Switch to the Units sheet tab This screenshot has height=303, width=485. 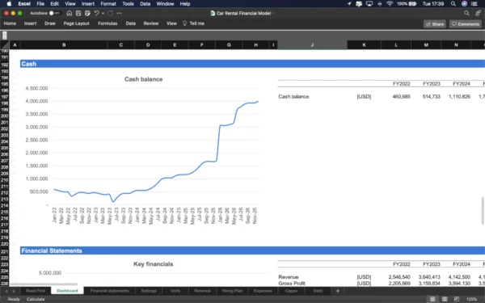point(175,291)
